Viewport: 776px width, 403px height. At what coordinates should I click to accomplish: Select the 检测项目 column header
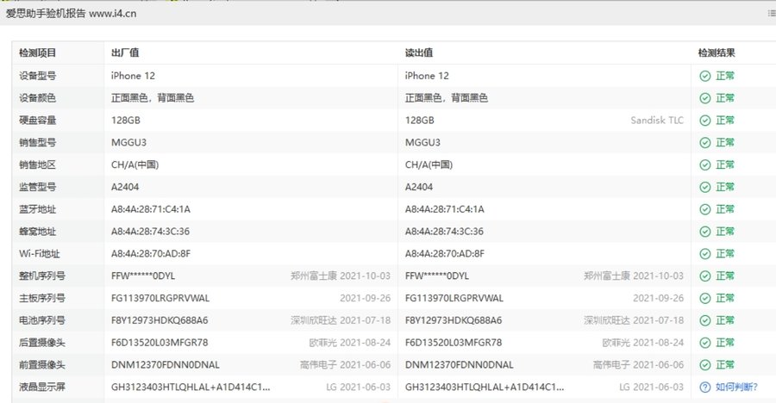tap(38, 53)
